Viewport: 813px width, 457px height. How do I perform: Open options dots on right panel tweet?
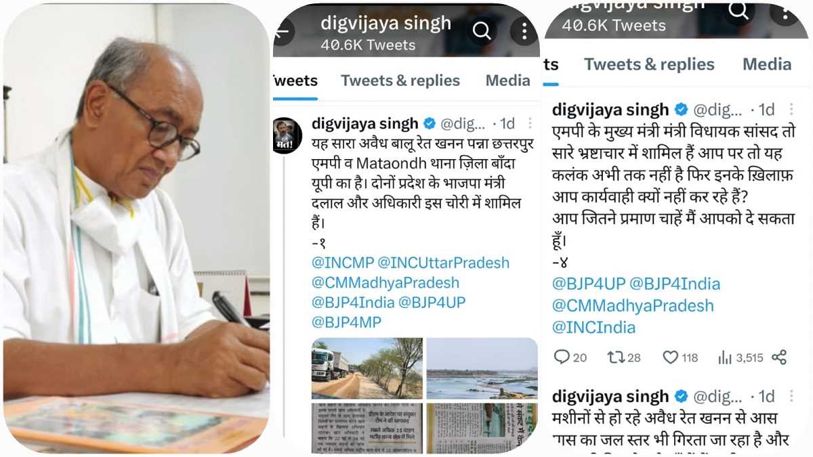coord(791,109)
